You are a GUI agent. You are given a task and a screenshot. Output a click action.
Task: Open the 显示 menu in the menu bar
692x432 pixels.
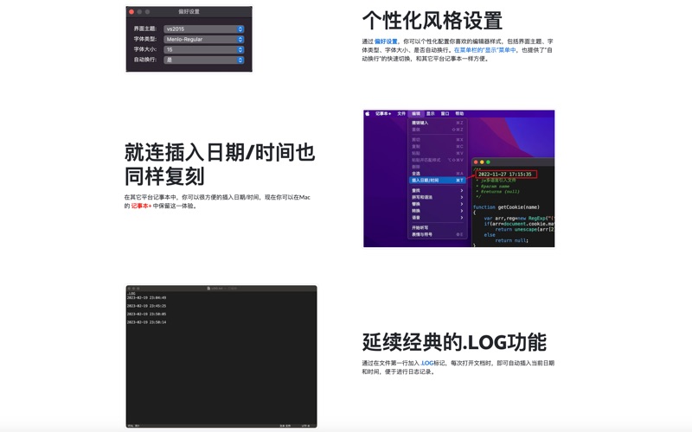click(x=430, y=113)
